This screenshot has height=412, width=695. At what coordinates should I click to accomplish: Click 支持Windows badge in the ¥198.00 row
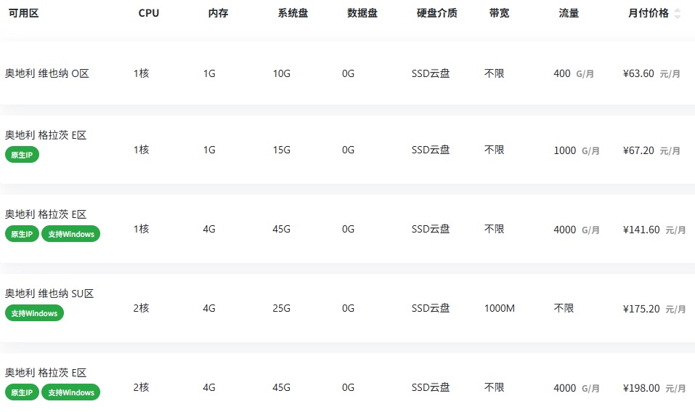(x=71, y=392)
